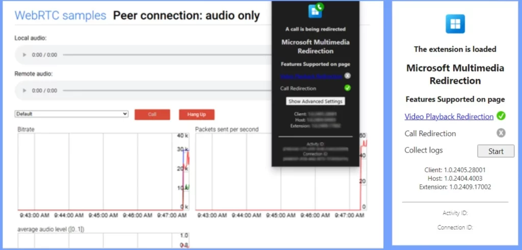Click the average audio level graph
This screenshot has height=250, width=522.
pos(103,241)
